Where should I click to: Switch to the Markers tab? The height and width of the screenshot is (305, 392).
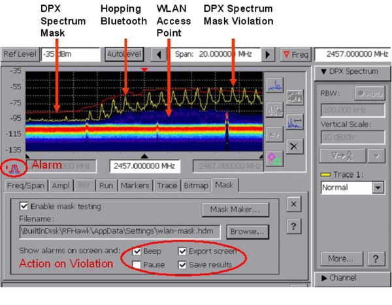point(135,185)
